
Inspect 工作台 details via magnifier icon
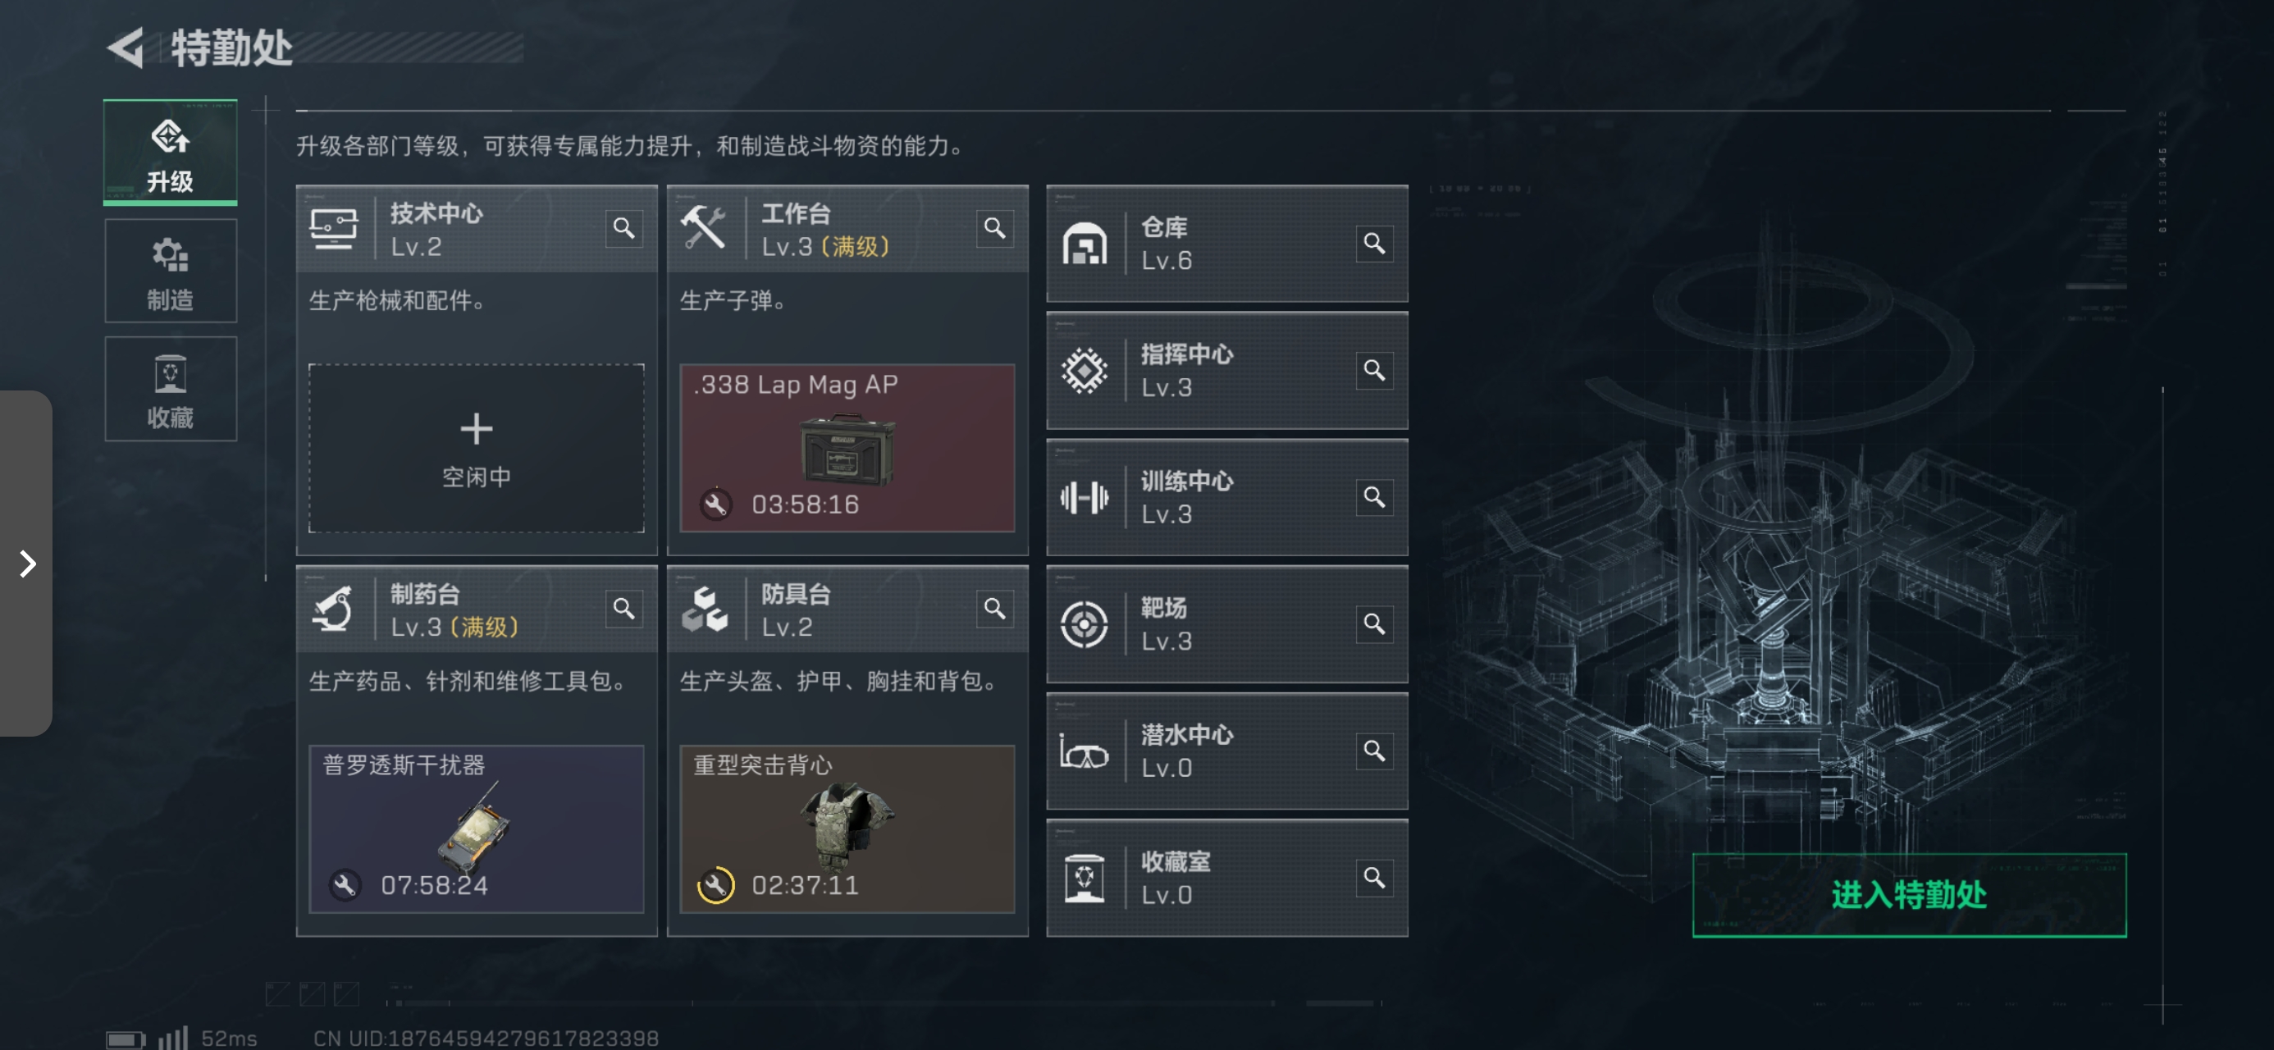point(995,229)
